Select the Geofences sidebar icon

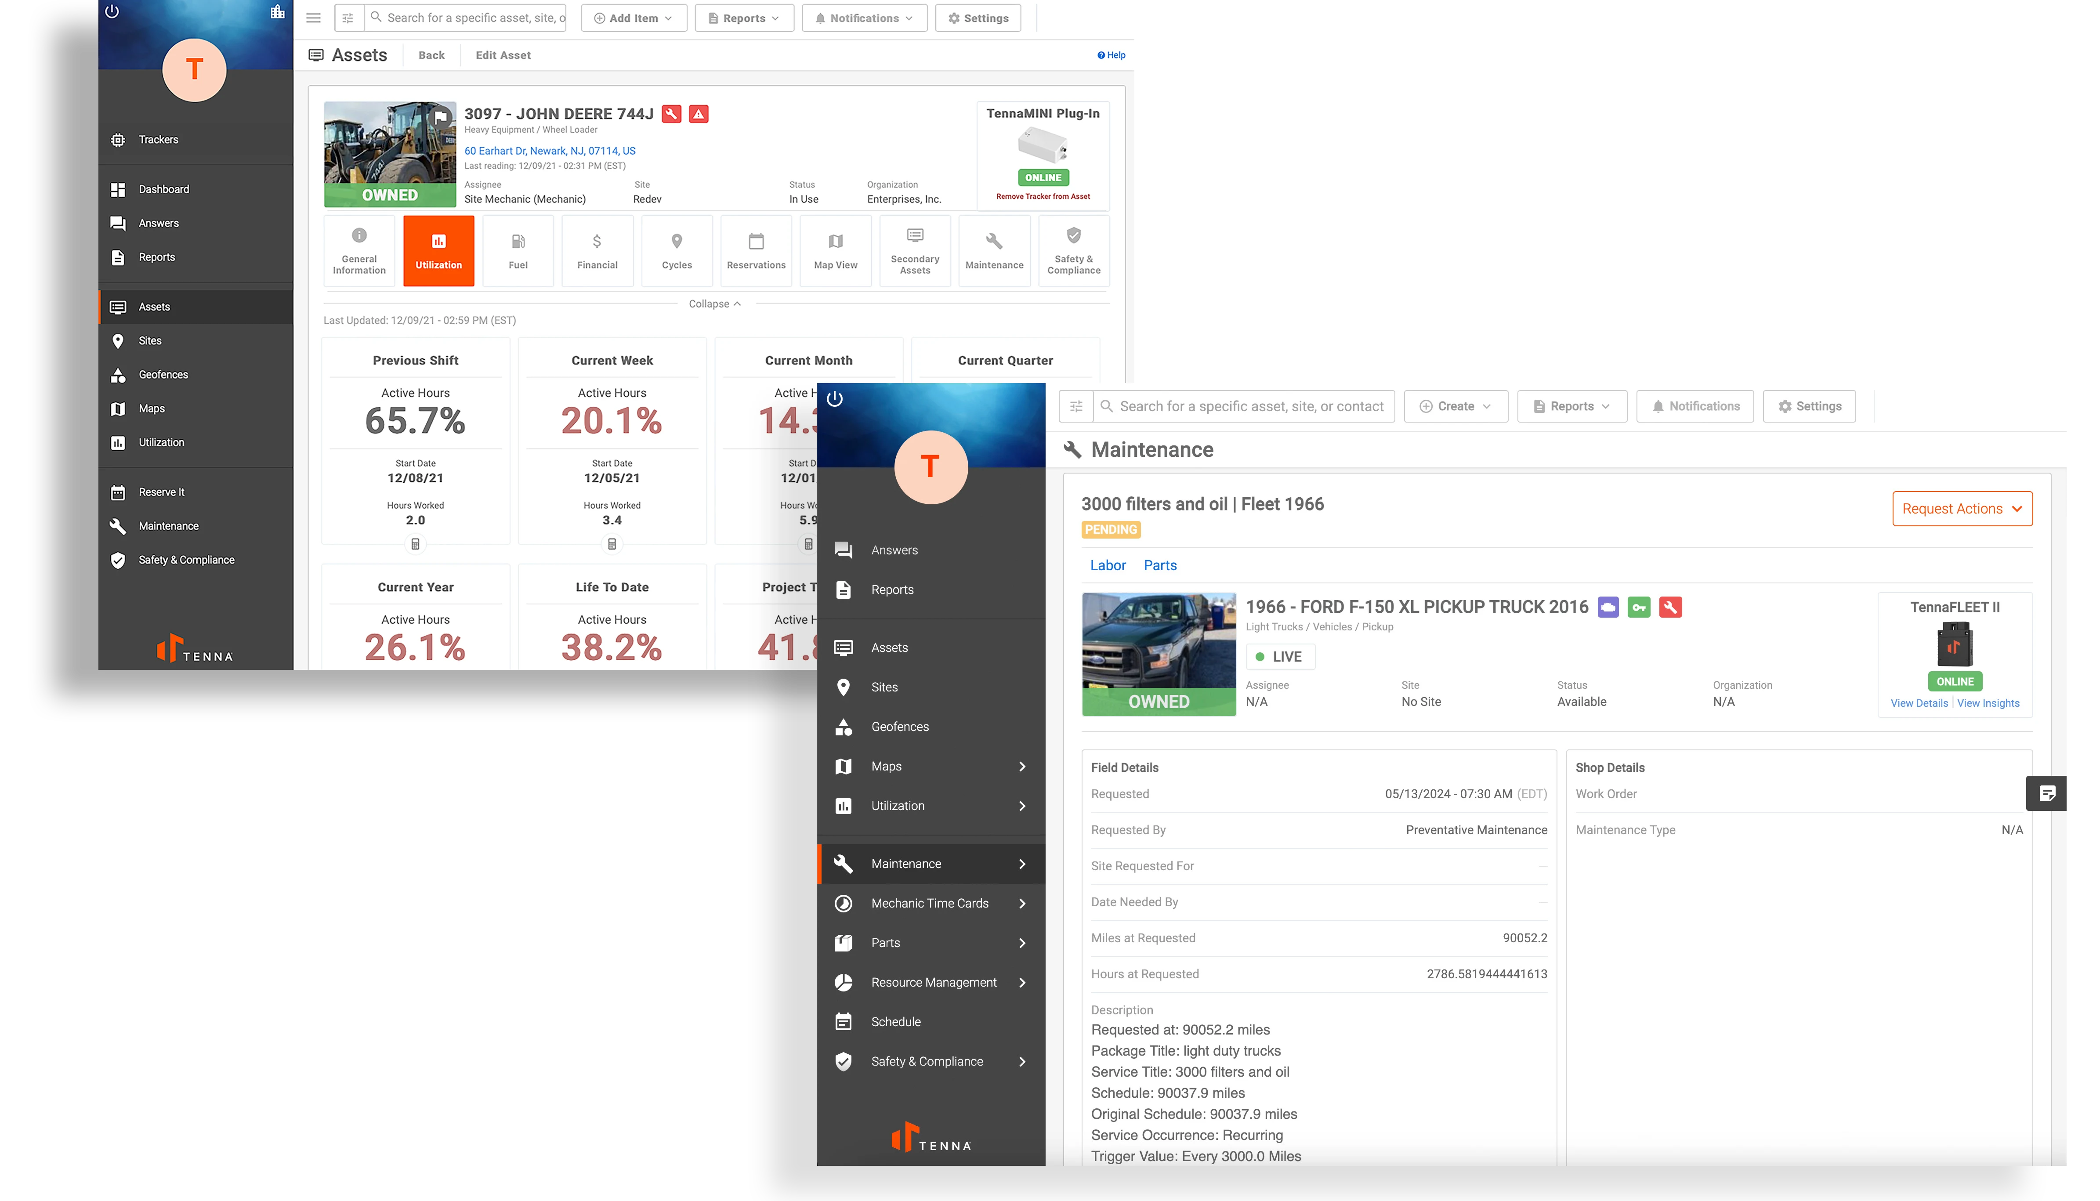[119, 374]
